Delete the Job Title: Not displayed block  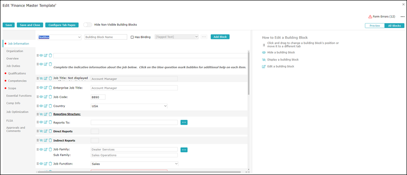click(50, 78)
